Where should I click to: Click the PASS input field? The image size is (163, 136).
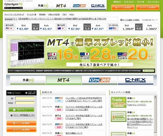coord(25,103)
